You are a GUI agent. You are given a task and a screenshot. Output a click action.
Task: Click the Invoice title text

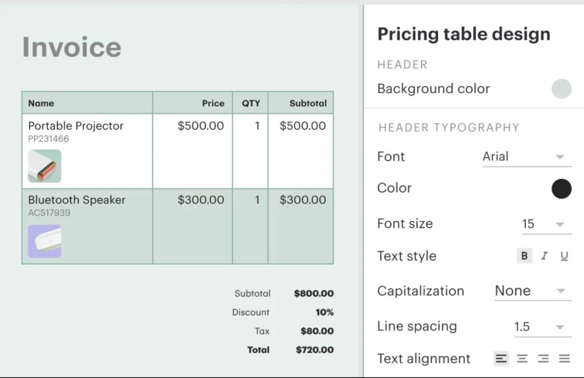click(x=71, y=47)
